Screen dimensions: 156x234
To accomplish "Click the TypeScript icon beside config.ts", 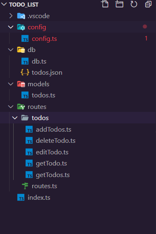I will tap(25, 38).
